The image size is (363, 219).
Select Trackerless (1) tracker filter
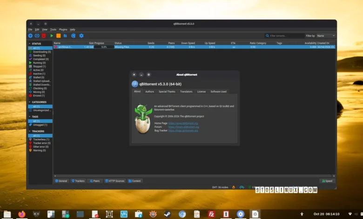(40, 139)
